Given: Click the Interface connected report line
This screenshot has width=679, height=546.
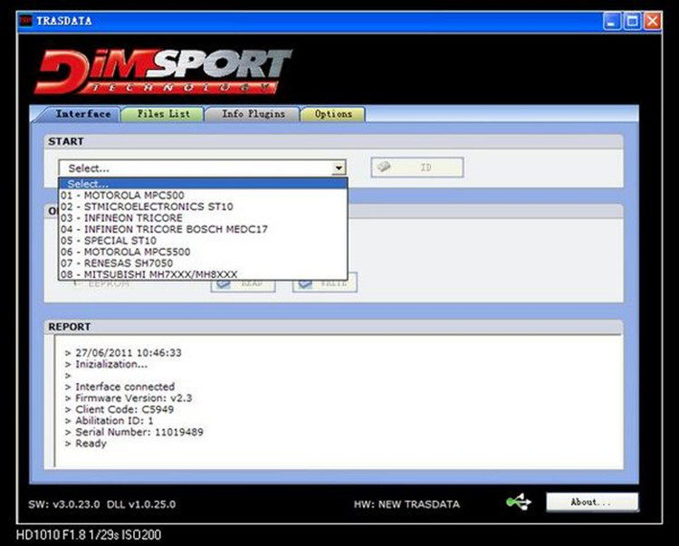Looking at the screenshot, I should 125,387.
